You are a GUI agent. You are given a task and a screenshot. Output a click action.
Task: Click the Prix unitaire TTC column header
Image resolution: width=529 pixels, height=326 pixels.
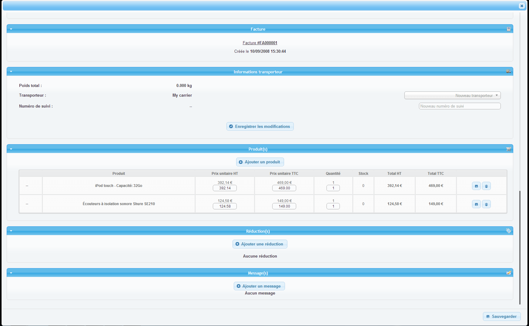284,174
